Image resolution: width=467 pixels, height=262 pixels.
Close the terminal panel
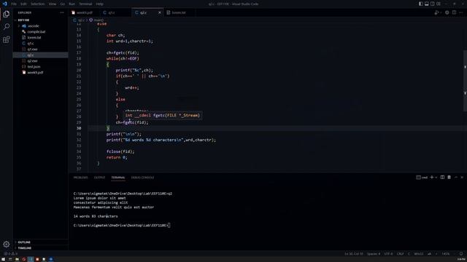pos(462,178)
